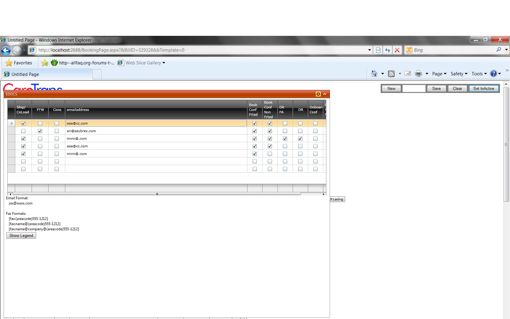This screenshot has height=319, width=510.
Task: Collapse the EDOCS panel with chevron
Action: [x=325, y=94]
